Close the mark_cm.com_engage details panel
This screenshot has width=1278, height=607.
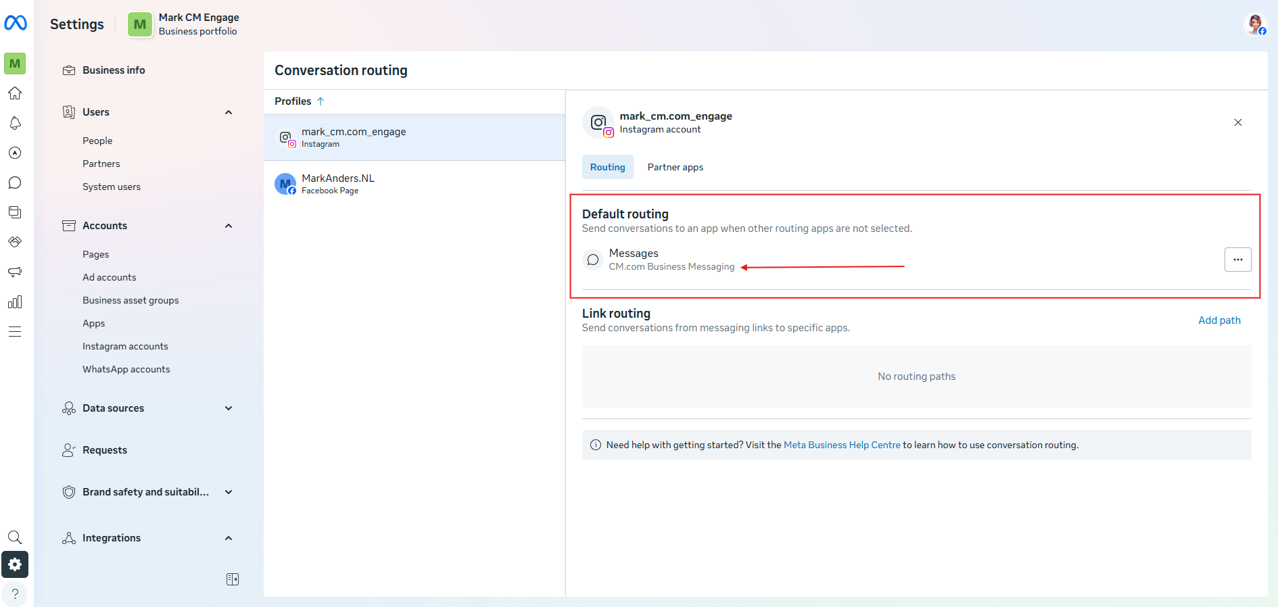tap(1237, 122)
